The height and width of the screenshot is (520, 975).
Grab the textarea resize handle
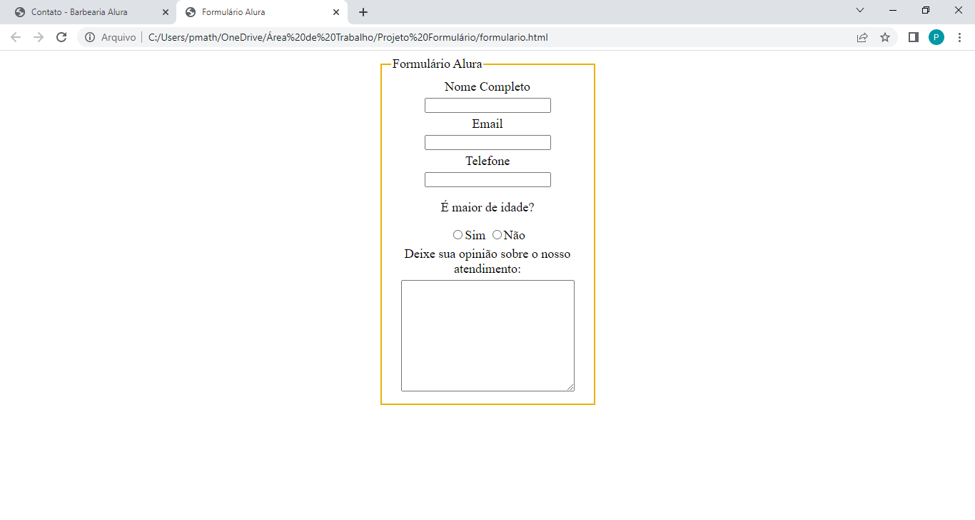pyautogui.click(x=570, y=387)
